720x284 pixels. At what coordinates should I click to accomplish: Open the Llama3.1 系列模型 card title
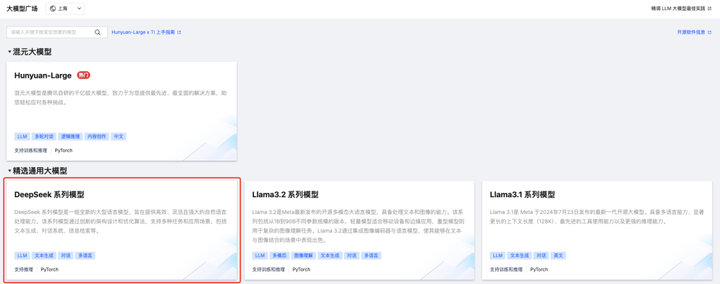(x=523, y=195)
